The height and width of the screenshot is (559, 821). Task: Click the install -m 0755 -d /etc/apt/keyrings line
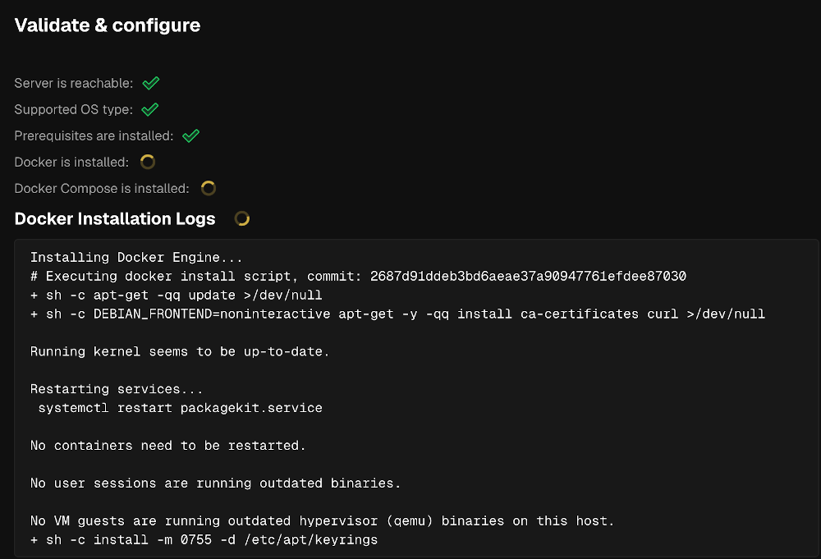pyautogui.click(x=204, y=540)
